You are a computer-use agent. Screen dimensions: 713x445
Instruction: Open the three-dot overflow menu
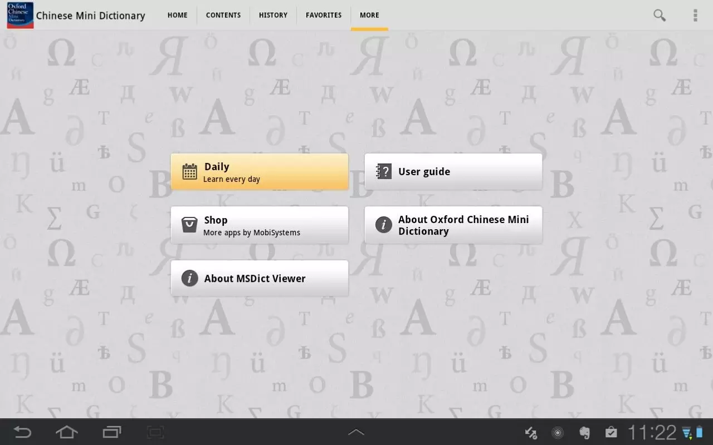click(695, 16)
